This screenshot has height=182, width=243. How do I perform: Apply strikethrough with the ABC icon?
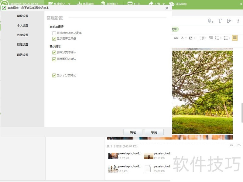177,38
